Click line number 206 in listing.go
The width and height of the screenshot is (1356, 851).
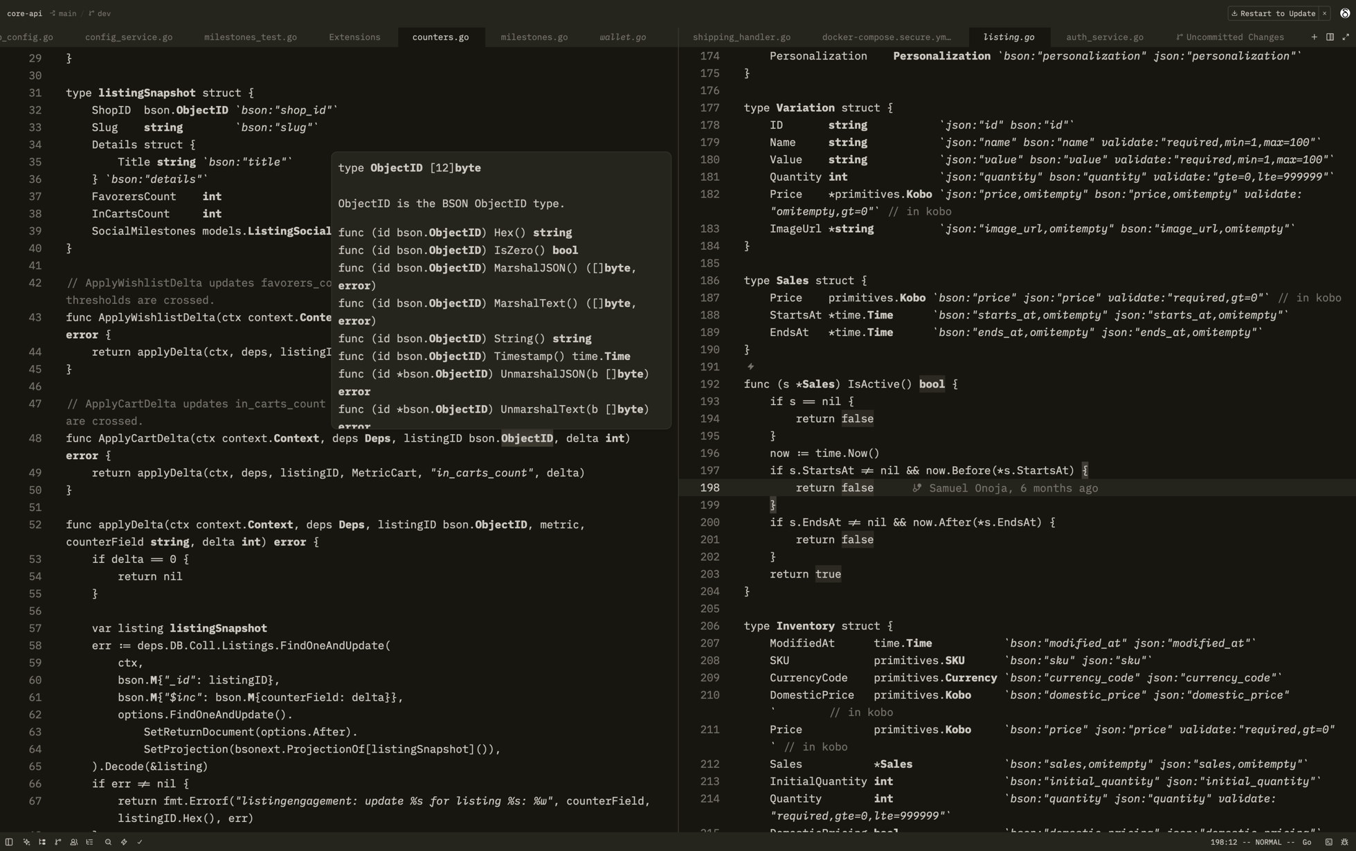(709, 626)
